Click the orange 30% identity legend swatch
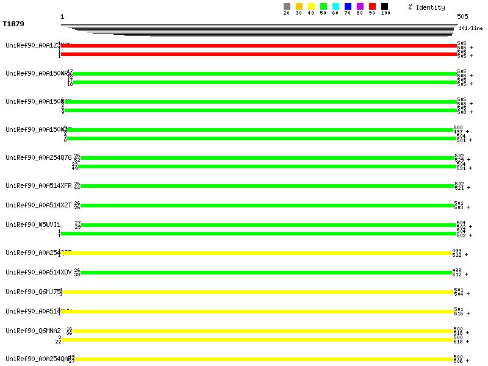The height and width of the screenshot is (366, 488). pyautogui.click(x=299, y=7)
